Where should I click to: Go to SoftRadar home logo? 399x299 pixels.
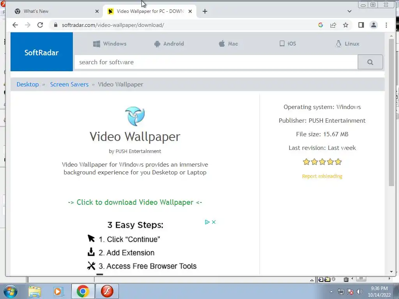click(41, 52)
